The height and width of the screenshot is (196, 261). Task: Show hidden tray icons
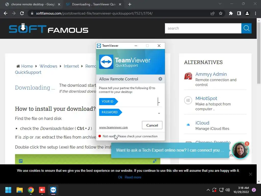[208, 190]
